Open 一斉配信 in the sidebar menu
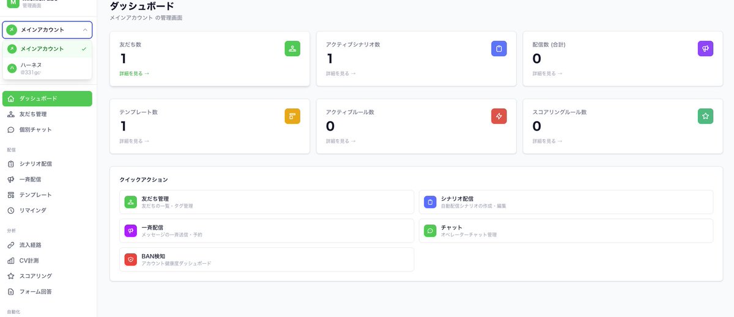Screen dimensions: 734x317 [x=47, y=180]
